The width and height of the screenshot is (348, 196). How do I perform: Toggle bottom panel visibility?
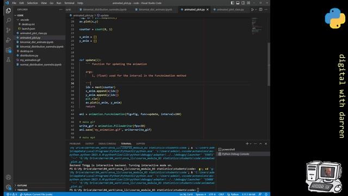(x=238, y=3)
